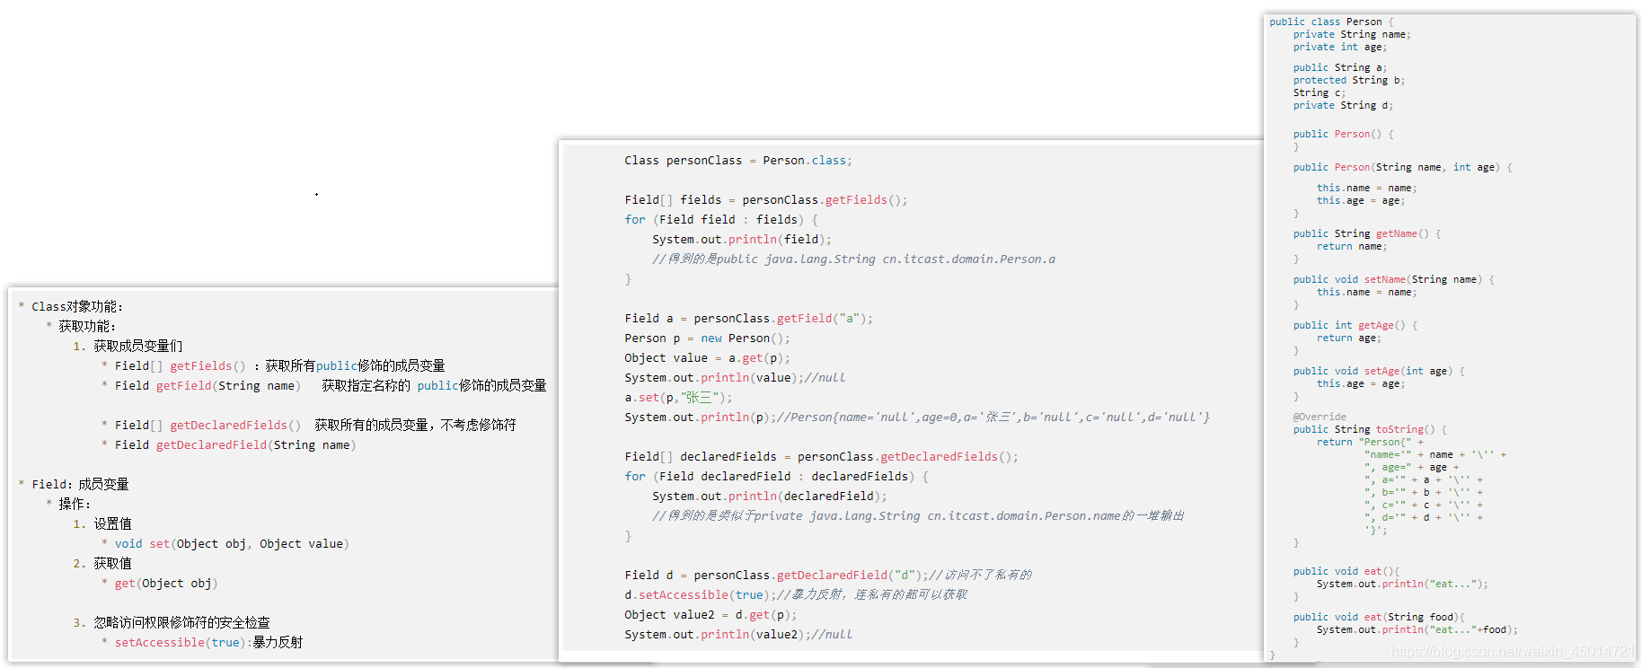The width and height of the screenshot is (1642, 668).
Task: Click 'public class Person {' in Person code
Action: click(1331, 22)
